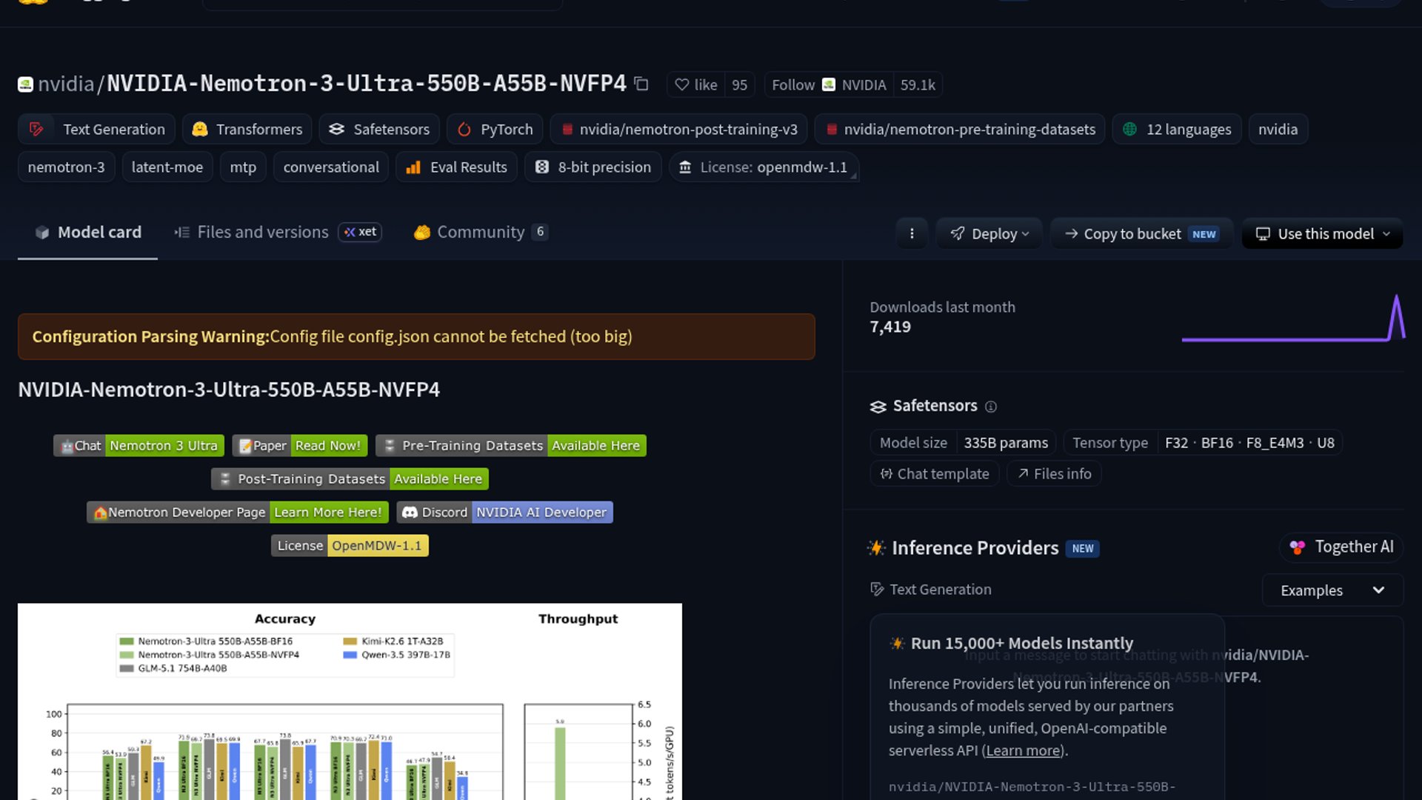Screen dimensions: 1422x800
Task: Click the globe icon for languages
Action: 1129,129
